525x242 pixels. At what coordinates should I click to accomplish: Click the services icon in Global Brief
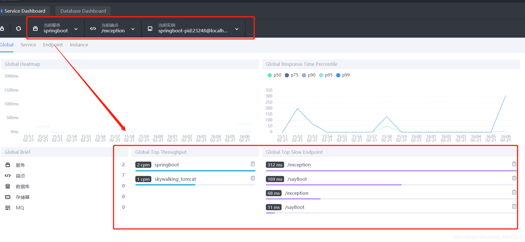click(x=8, y=165)
